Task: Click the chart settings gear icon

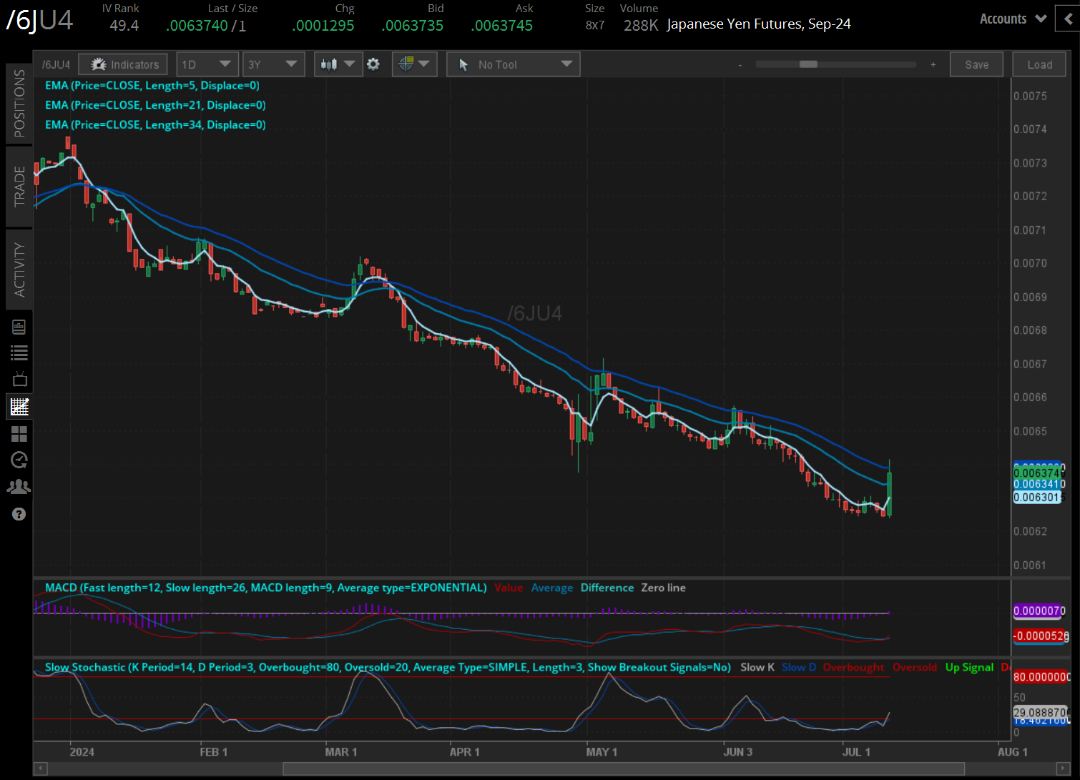Action: click(373, 64)
